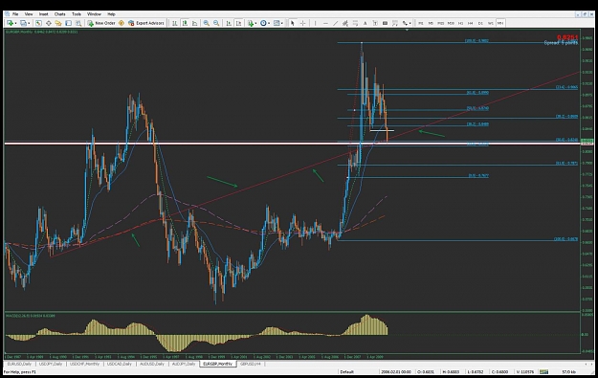Open the Charts menu
The width and height of the screenshot is (598, 378).
[x=60, y=14]
